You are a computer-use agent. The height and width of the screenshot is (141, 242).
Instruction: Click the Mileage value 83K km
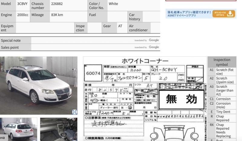pos(57,15)
